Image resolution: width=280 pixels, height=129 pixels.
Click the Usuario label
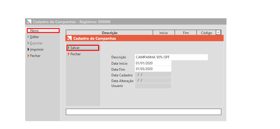[117, 86]
